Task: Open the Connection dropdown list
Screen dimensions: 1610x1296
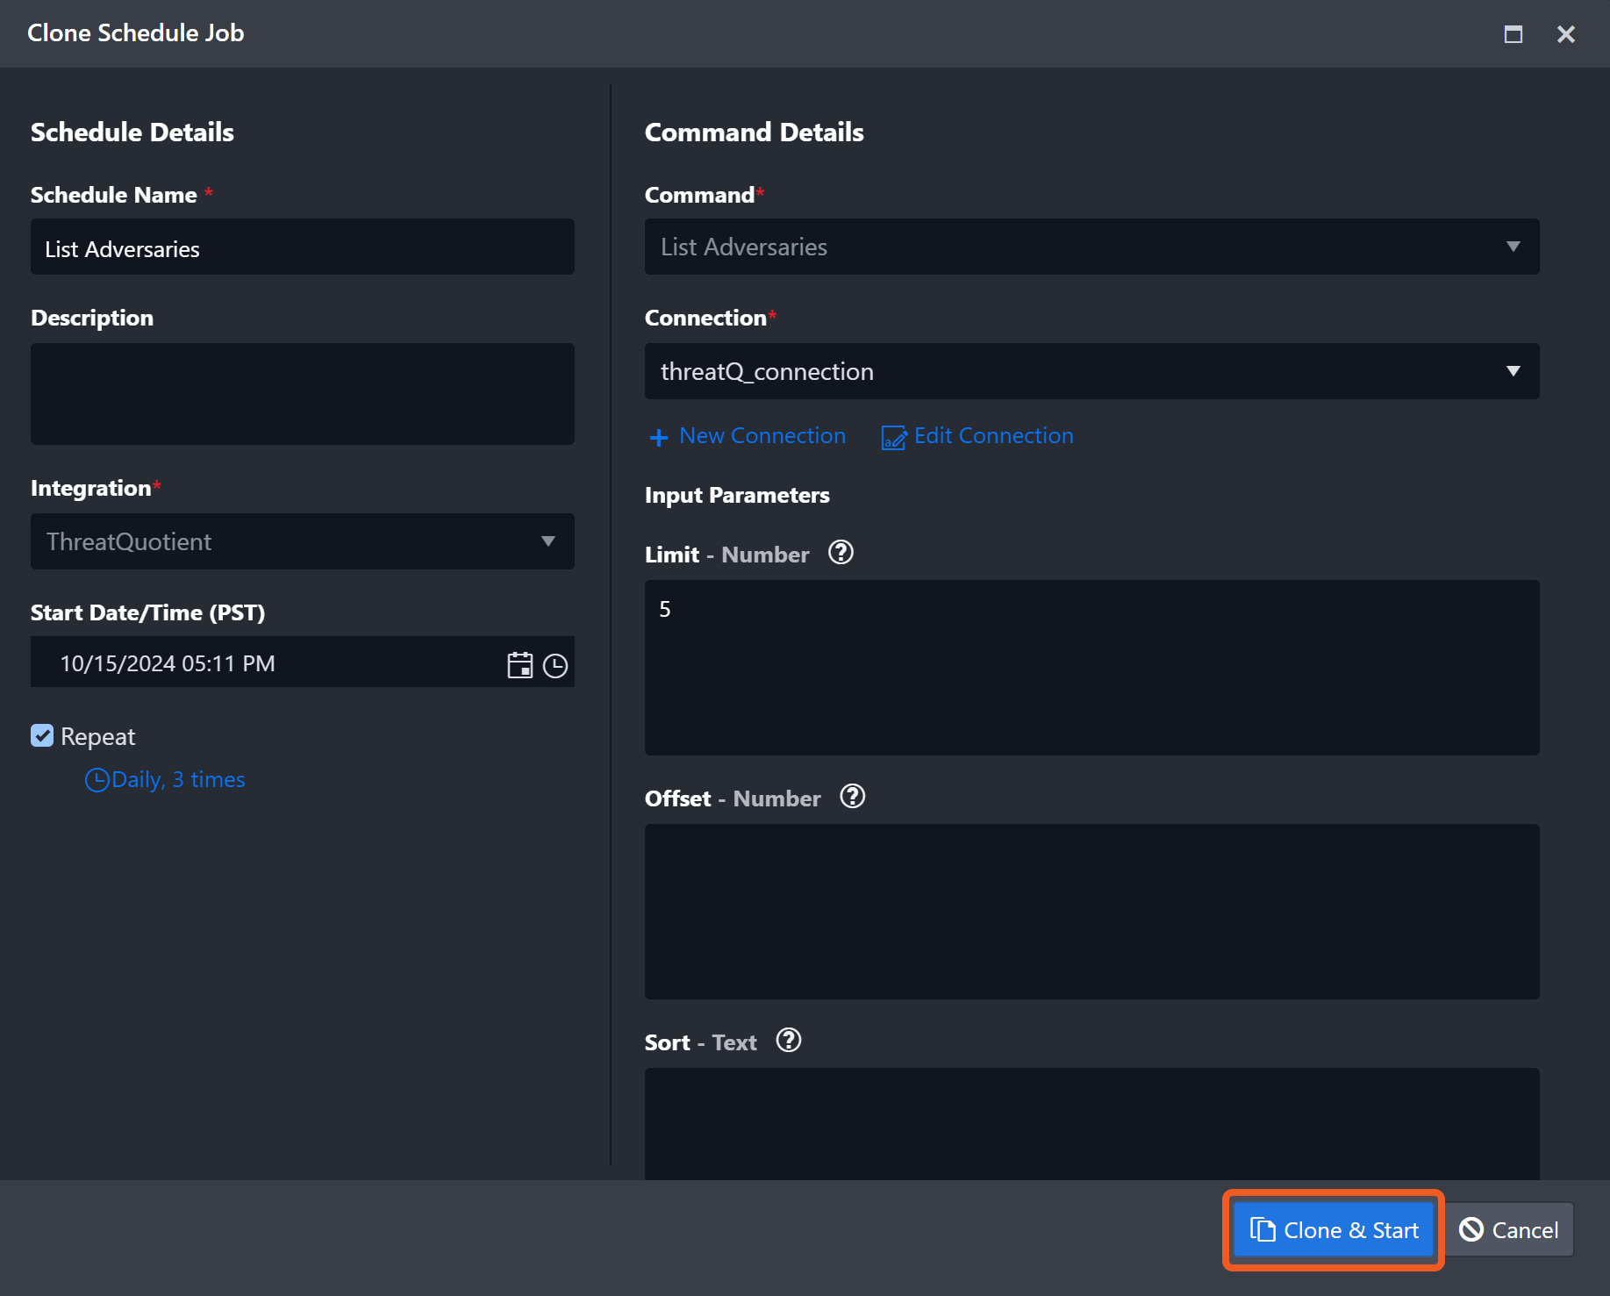Action: 1091,371
